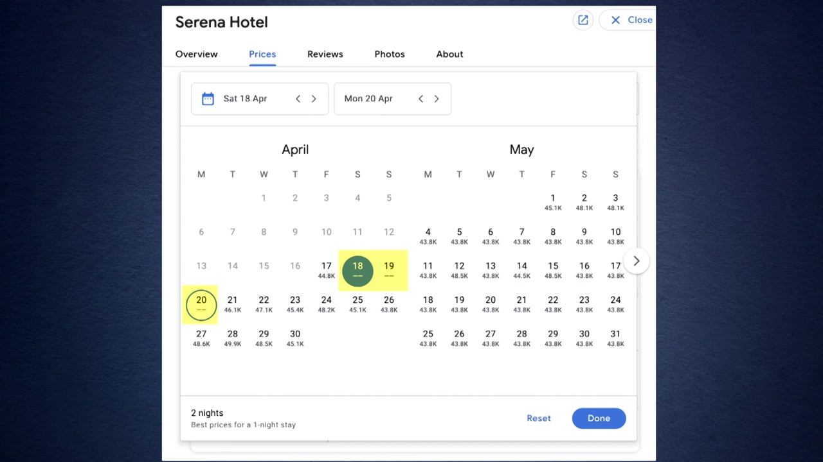This screenshot has height=462, width=823.
Task: Close the Serena Hotel panel
Action: [x=631, y=20]
